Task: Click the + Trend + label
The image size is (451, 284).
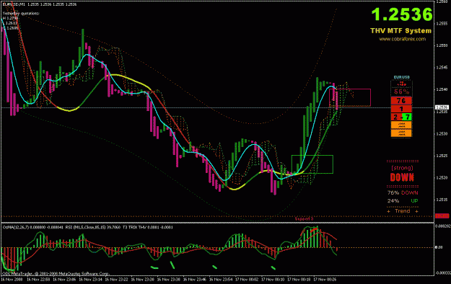Action: tap(403, 211)
